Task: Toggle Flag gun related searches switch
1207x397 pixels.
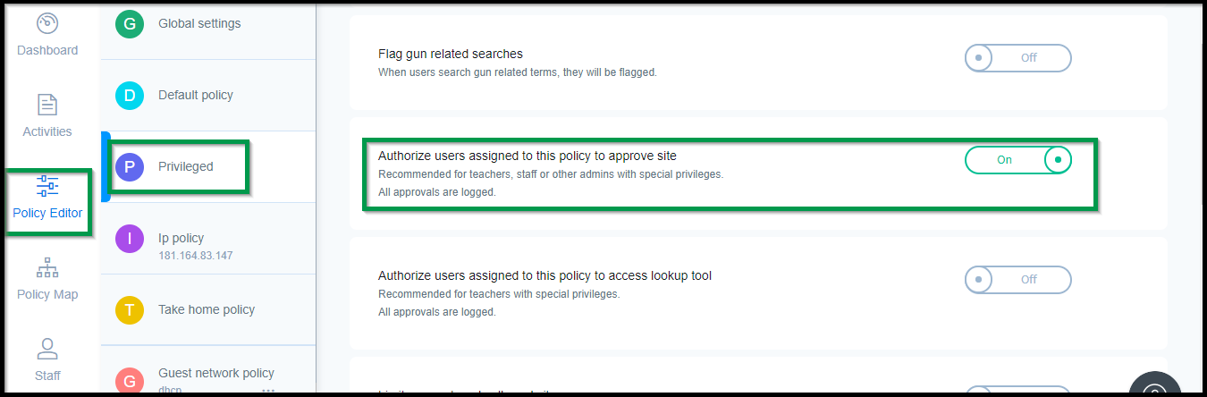Action: point(1017,57)
